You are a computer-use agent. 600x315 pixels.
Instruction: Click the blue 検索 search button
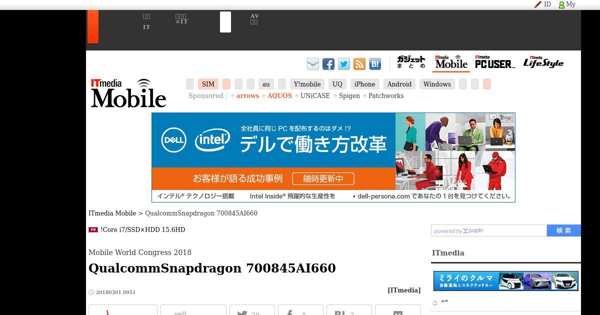[x=564, y=230]
